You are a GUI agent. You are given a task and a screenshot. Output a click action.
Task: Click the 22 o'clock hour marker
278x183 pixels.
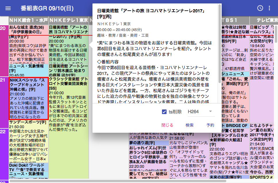[x=4, y=154]
